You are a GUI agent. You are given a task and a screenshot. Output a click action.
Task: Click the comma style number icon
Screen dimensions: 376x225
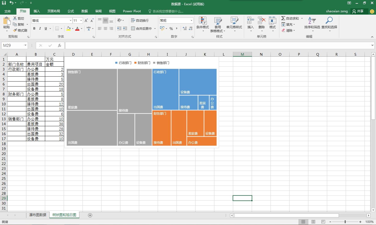pos(177,28)
